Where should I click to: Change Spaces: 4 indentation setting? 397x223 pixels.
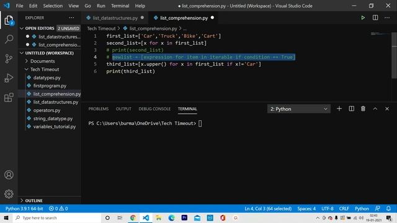click(x=306, y=209)
